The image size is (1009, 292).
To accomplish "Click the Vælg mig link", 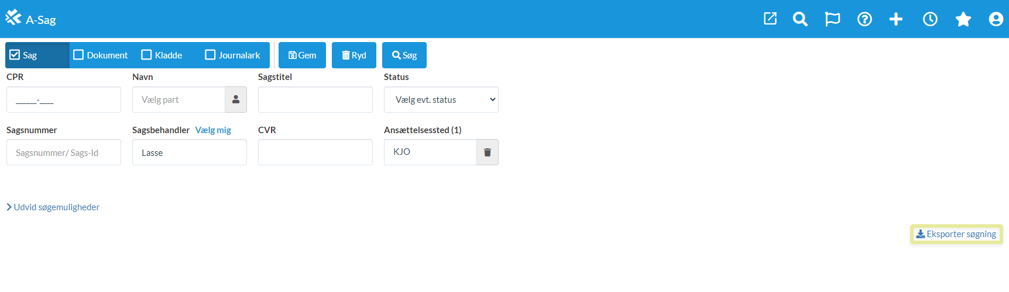I will (213, 130).
